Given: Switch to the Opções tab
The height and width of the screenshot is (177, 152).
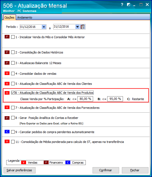Looking at the screenshot, I should pos(9,17).
